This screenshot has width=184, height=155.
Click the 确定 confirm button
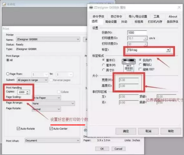pyautogui.click(x=126, y=131)
